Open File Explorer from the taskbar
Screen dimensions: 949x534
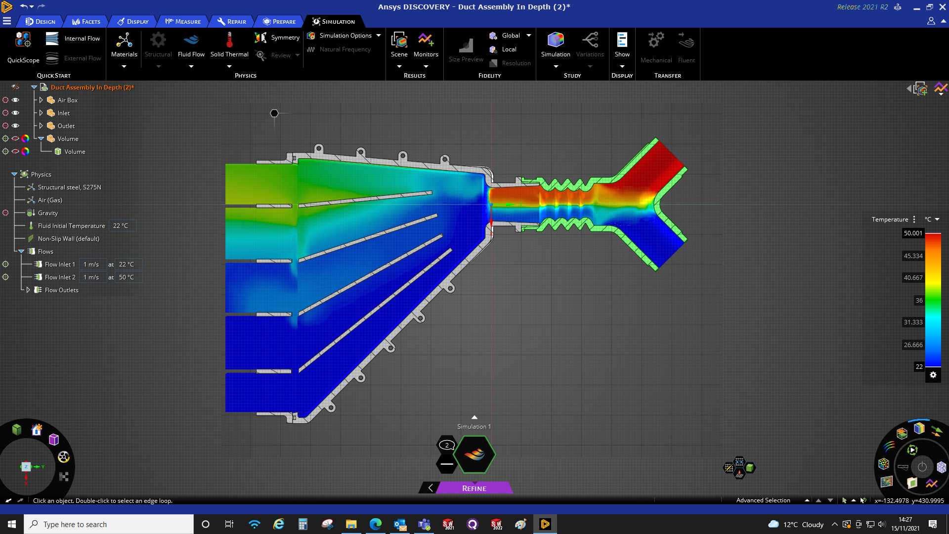(351, 524)
